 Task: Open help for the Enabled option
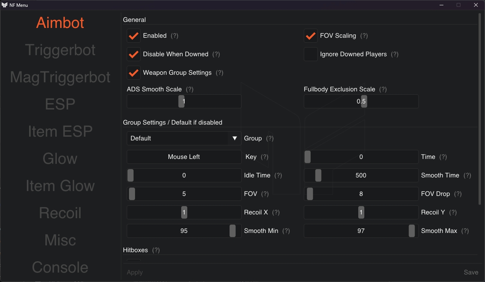tap(174, 35)
